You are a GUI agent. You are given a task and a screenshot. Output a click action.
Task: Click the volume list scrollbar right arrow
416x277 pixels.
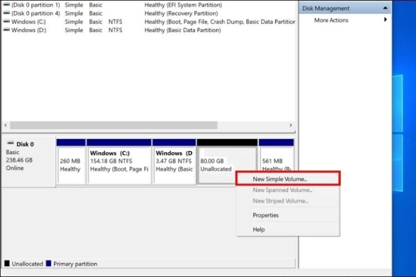point(291,125)
